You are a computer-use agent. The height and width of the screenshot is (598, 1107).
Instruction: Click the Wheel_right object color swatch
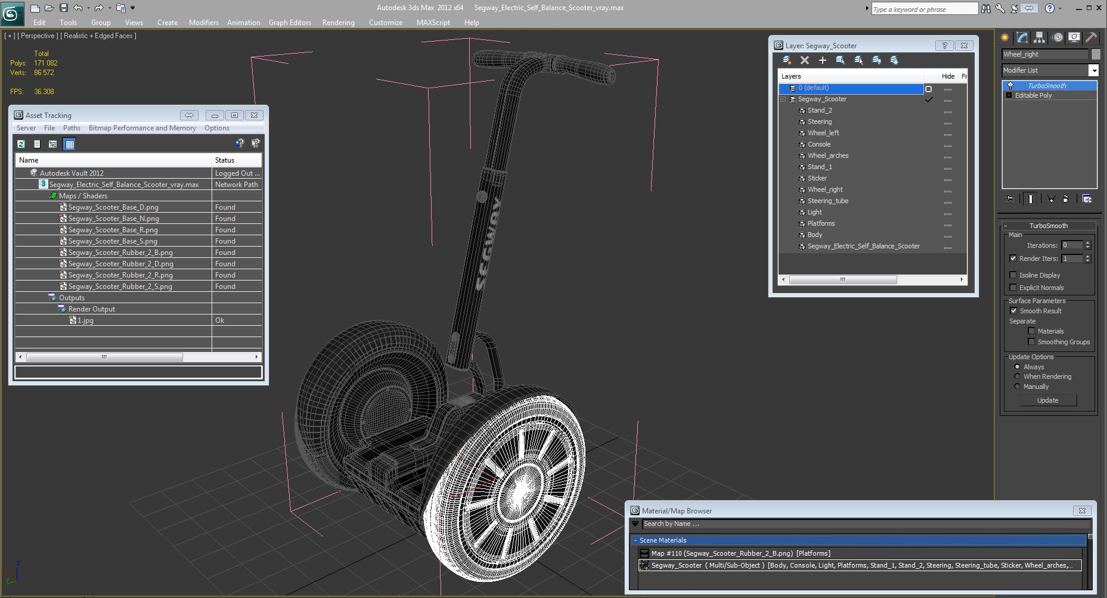(1096, 54)
